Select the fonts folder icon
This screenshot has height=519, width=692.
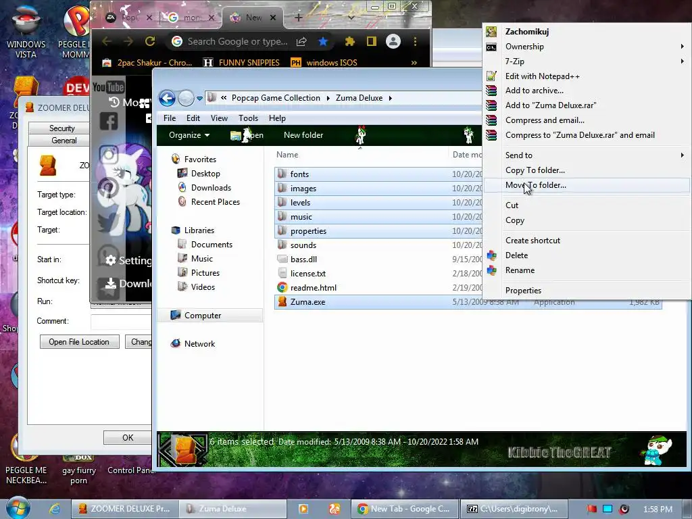tap(282, 174)
